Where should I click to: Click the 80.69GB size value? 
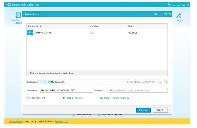(x=133, y=33)
